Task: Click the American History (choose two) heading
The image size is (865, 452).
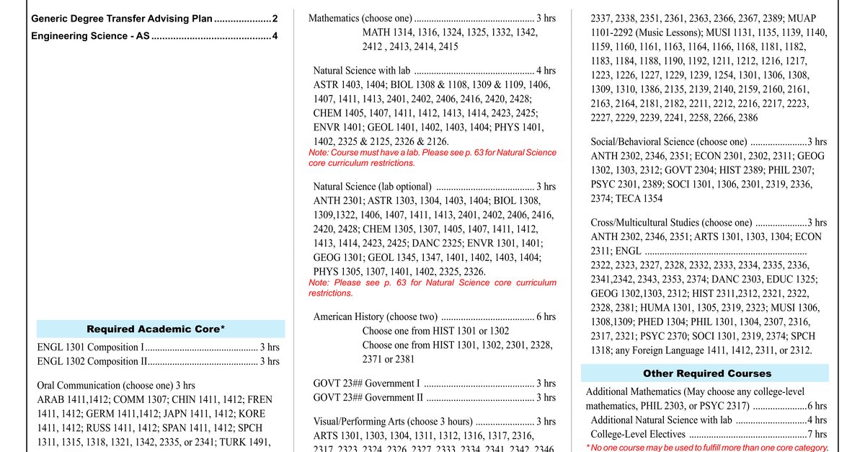Action: [435, 316]
